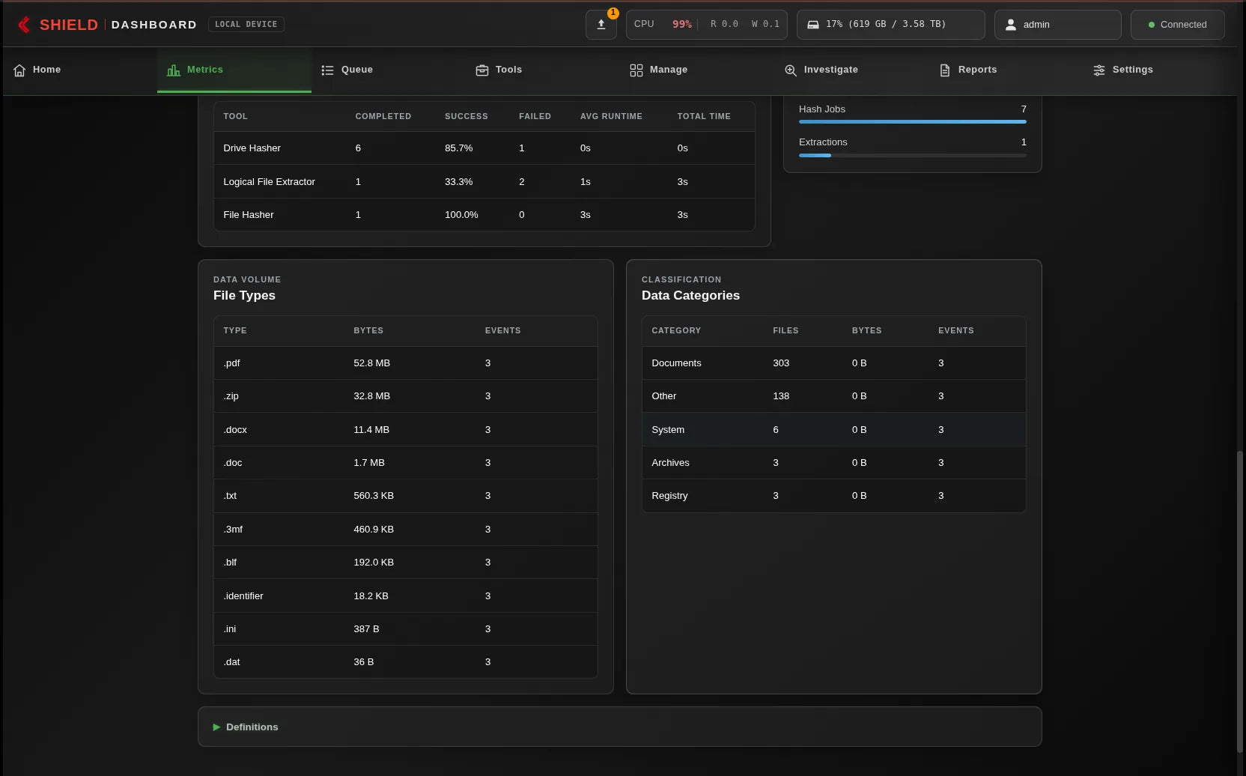Click the .docx file type row
This screenshot has width=1246, height=776.
pos(405,429)
